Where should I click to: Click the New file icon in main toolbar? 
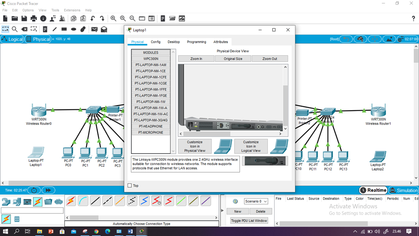point(5,18)
